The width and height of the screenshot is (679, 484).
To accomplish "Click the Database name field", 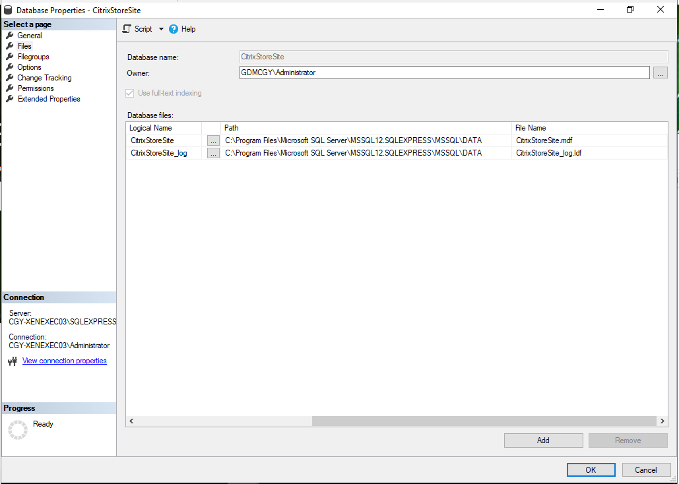I will click(453, 57).
